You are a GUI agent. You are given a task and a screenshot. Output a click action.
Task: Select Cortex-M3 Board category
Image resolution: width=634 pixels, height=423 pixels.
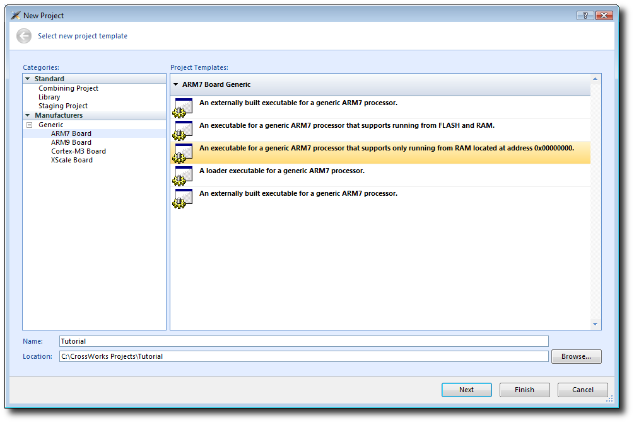pos(78,151)
